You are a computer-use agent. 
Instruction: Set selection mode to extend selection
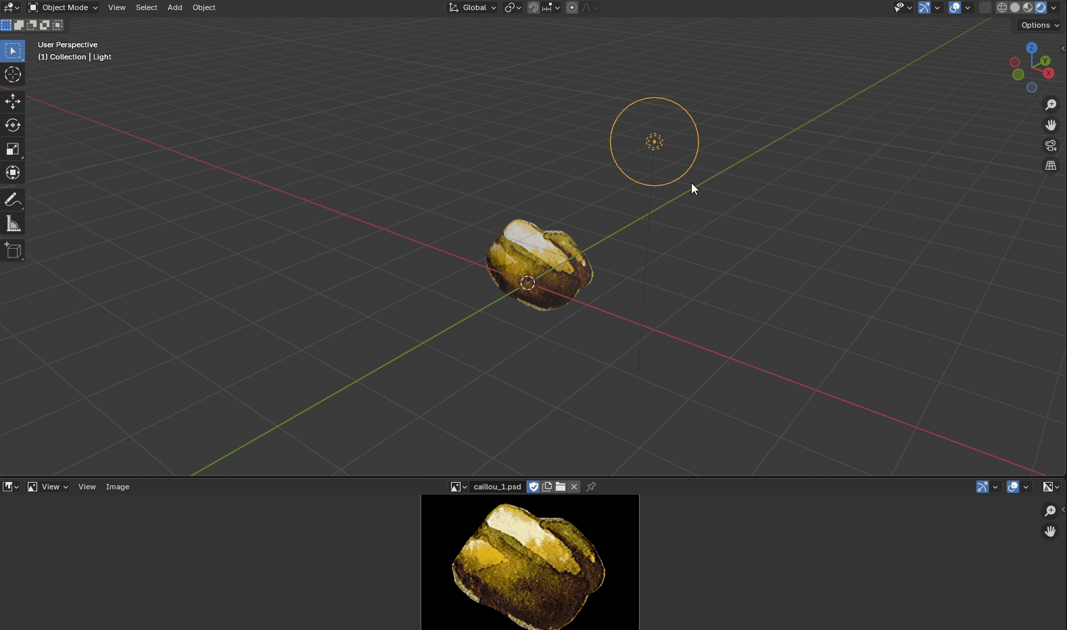19,25
